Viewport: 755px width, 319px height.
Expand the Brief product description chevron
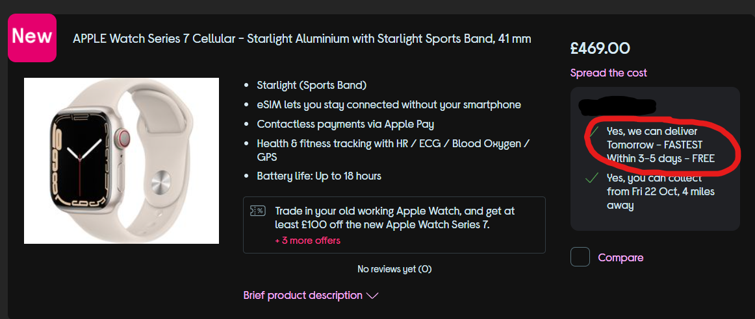tap(372, 296)
